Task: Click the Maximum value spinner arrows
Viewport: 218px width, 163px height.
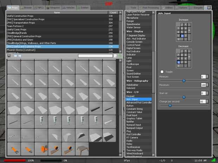Action: 207,85
